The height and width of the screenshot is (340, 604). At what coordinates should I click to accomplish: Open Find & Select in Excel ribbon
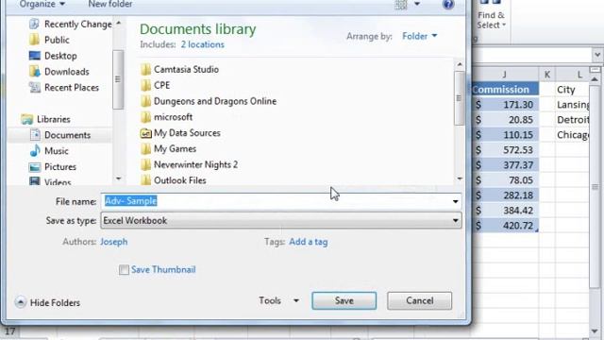click(x=491, y=15)
